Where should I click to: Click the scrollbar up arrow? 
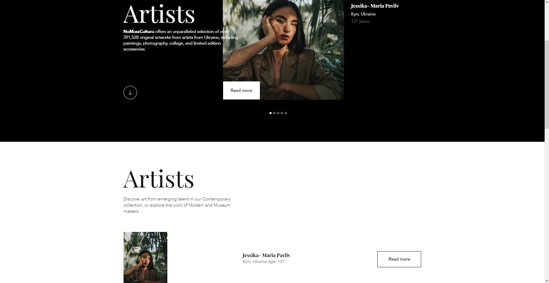click(x=547, y=2)
